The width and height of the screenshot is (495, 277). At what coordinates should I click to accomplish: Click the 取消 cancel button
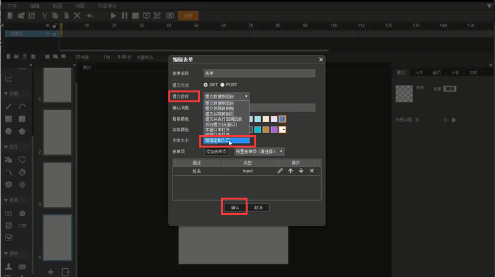click(x=259, y=208)
